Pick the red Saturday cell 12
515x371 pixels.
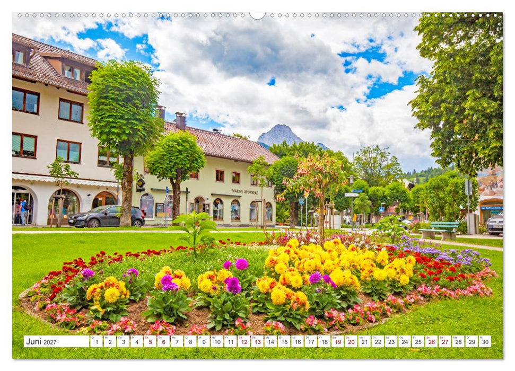pyautogui.click(x=243, y=341)
